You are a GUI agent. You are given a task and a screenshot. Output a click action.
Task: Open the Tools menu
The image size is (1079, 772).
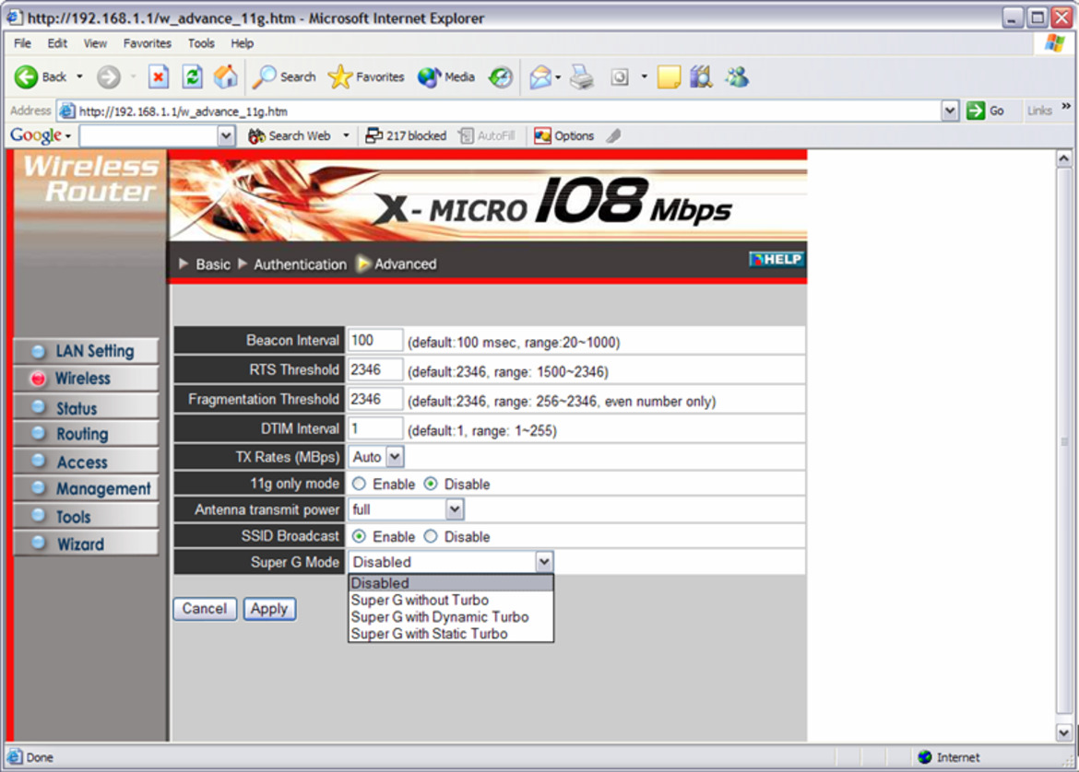201,43
